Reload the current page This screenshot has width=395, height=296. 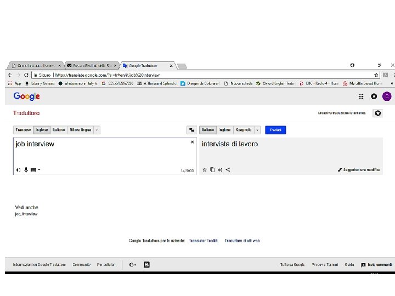point(26,75)
